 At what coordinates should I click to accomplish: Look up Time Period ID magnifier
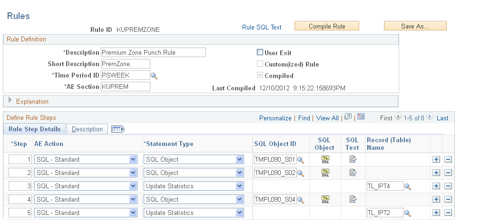pyautogui.click(x=154, y=76)
